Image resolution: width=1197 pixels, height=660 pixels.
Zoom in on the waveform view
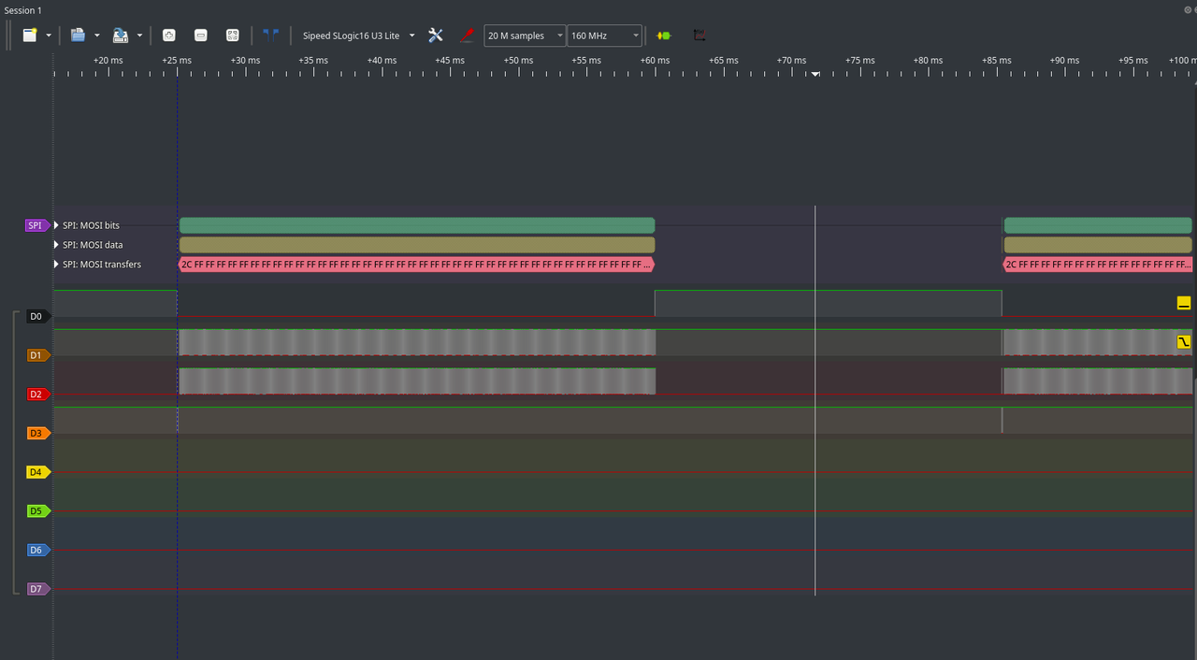pos(169,36)
